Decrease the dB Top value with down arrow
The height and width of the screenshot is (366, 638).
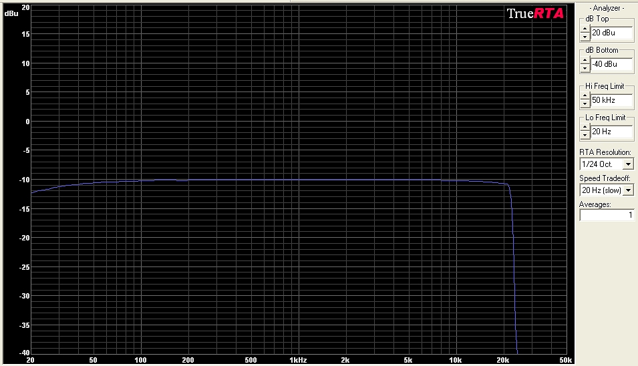(585, 37)
